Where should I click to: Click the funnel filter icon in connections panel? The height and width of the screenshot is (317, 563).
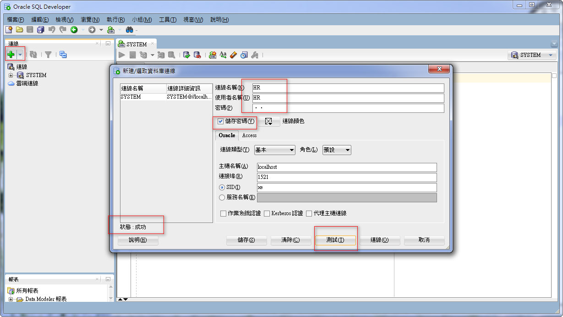pyautogui.click(x=48, y=55)
